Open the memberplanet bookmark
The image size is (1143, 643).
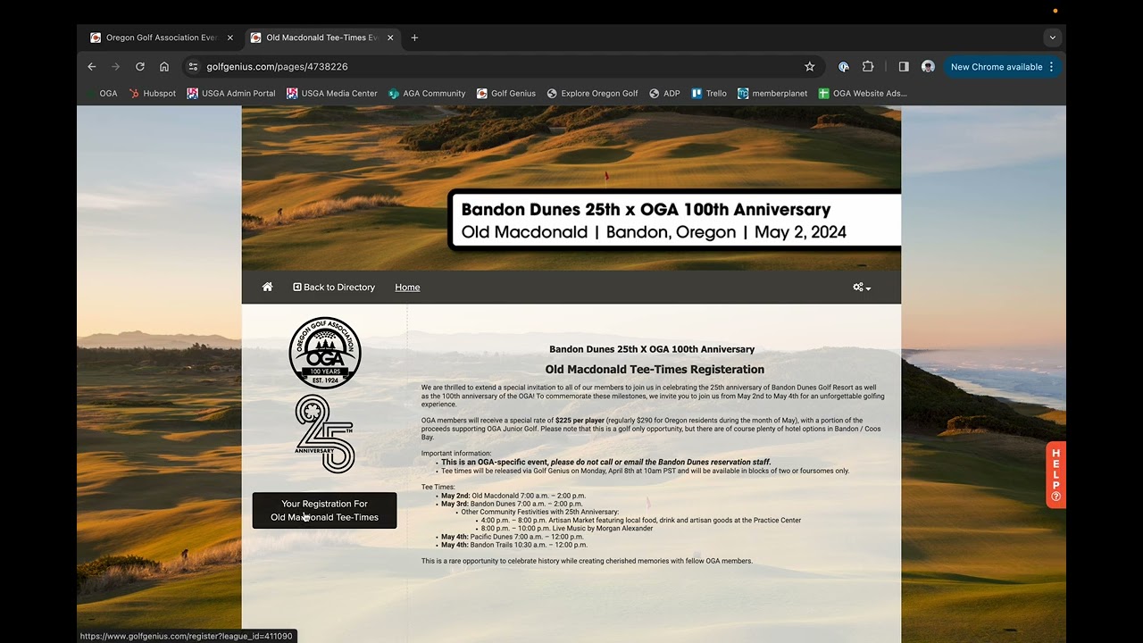pos(772,93)
